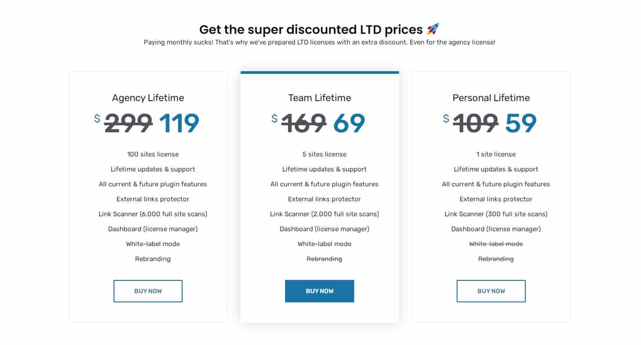Viewport: 641px width, 345px height.
Task: Click the discounted 69 price
Action: (x=349, y=123)
